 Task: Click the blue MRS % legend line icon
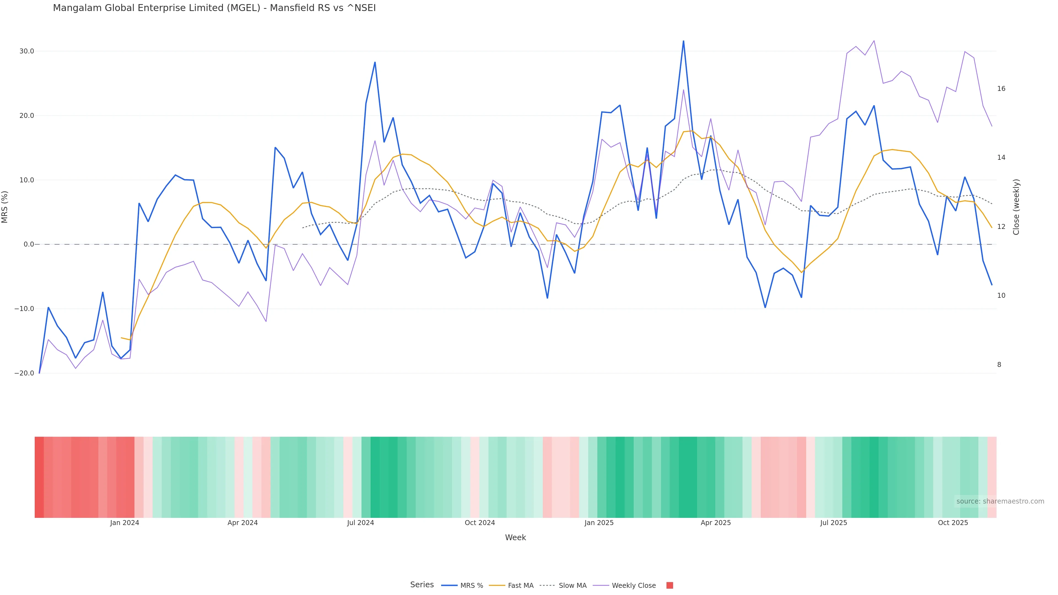click(x=449, y=586)
